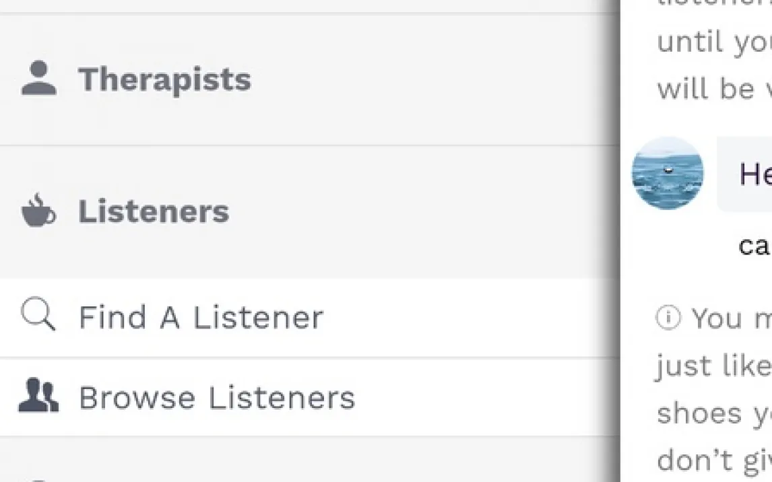Viewport: 772px width, 482px height.
Task: Click the info circle icon beside "You m"
Action: click(668, 318)
